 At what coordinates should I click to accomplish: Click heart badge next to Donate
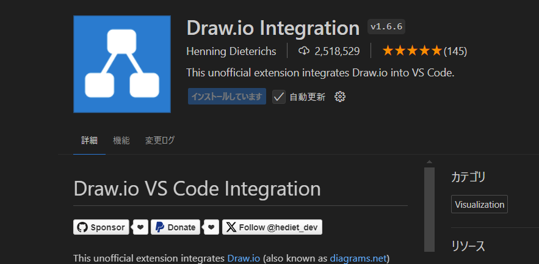coord(211,227)
